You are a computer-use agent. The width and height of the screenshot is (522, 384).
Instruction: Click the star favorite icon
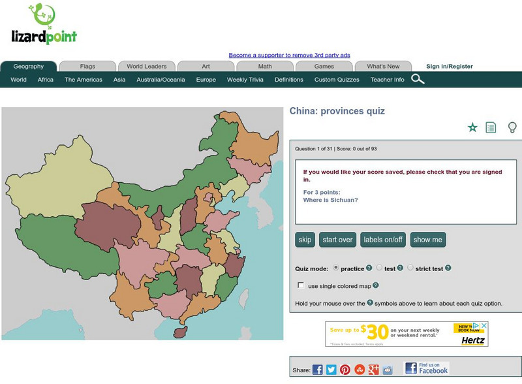click(472, 127)
